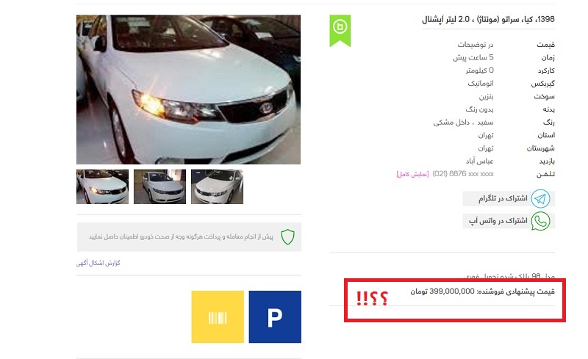Click the red exclamation question marks annotation
This screenshot has width=588, height=359.
[372, 298]
